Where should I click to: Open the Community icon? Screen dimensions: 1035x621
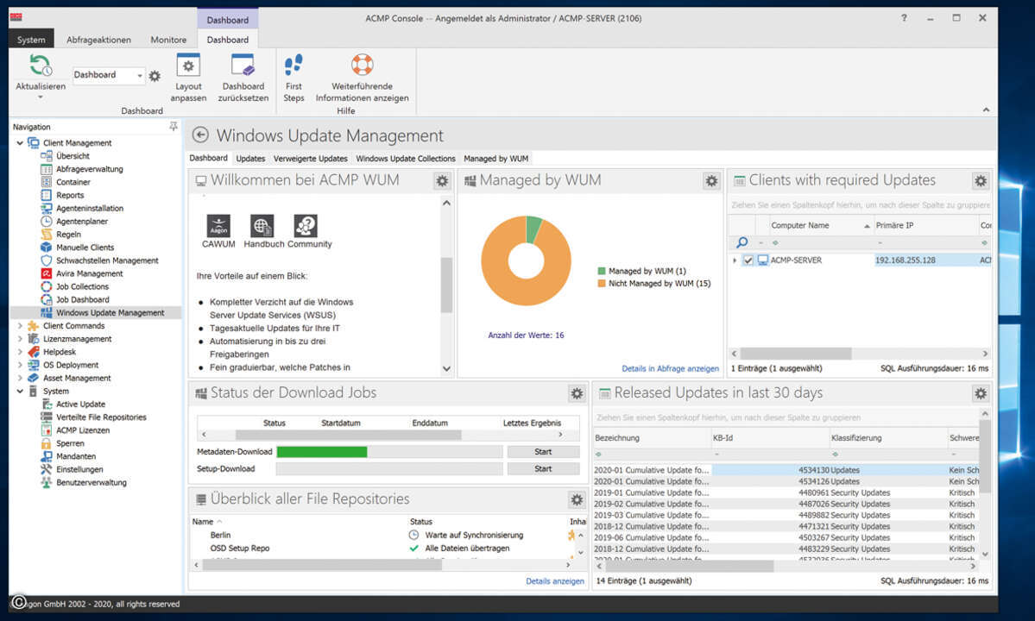tap(306, 226)
